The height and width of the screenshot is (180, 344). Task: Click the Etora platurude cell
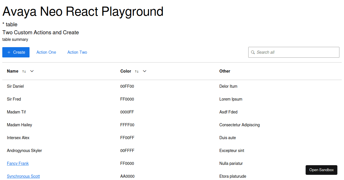233,176
